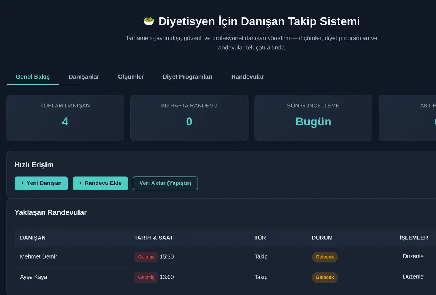
Task: Select the Randevular tab
Action: [x=247, y=77]
